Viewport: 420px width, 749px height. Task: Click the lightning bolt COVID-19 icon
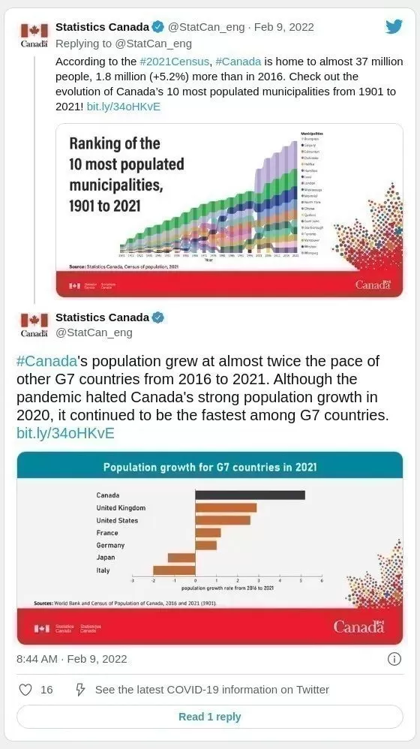(80, 689)
